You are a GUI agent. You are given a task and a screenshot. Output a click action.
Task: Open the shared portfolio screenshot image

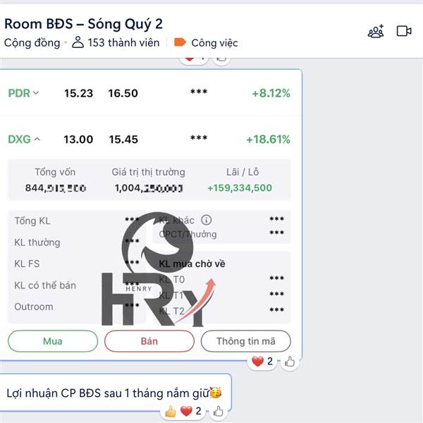point(149,215)
